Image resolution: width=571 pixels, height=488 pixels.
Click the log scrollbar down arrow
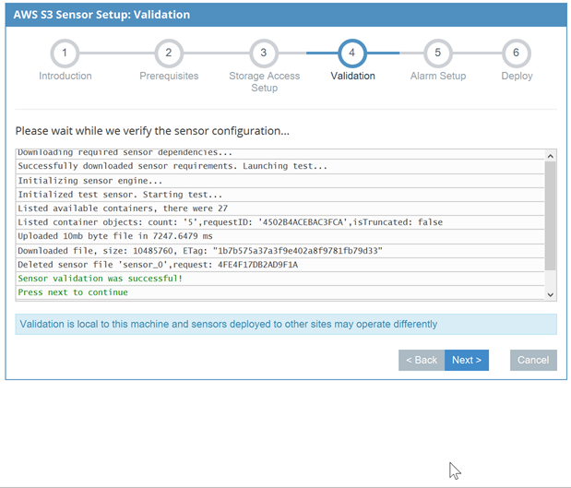click(x=550, y=294)
